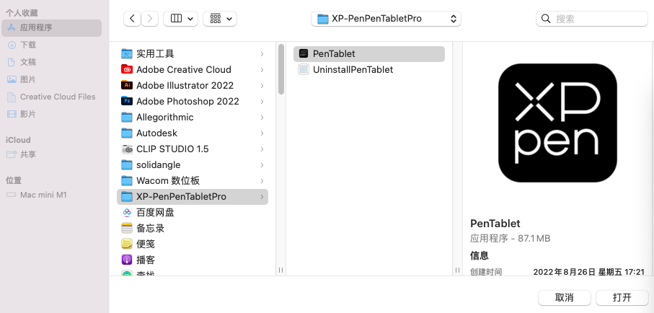Open the XP-PenPenTabletPro path popup
Screen dimensions: 654x313
pos(386,19)
